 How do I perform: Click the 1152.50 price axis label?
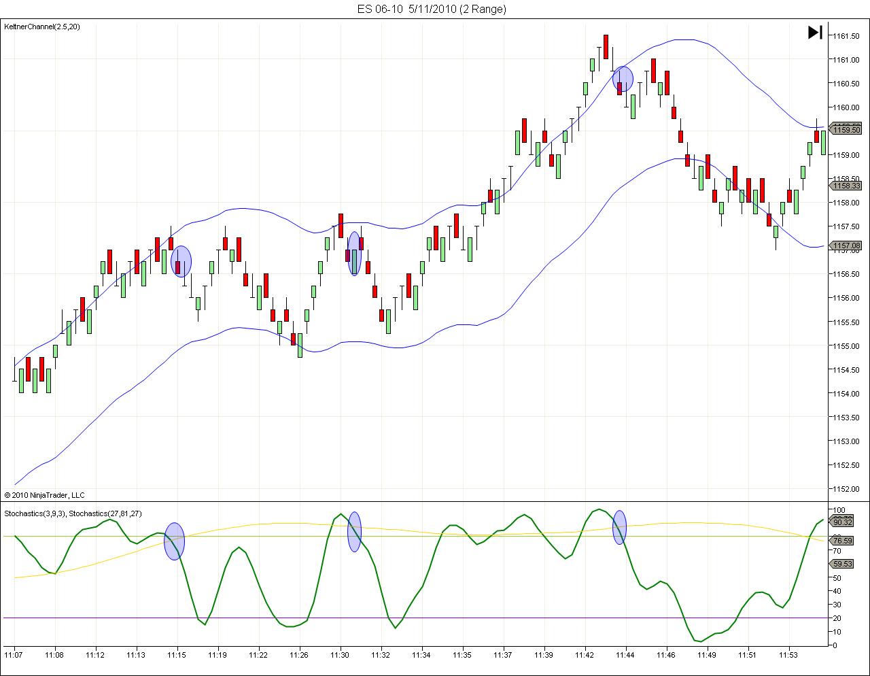pos(846,464)
